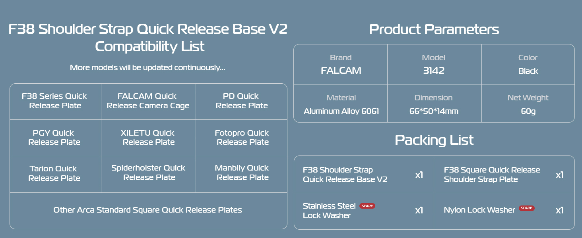
Task: Select Fotopro Quick Release Plate cell
Action: [x=242, y=138]
